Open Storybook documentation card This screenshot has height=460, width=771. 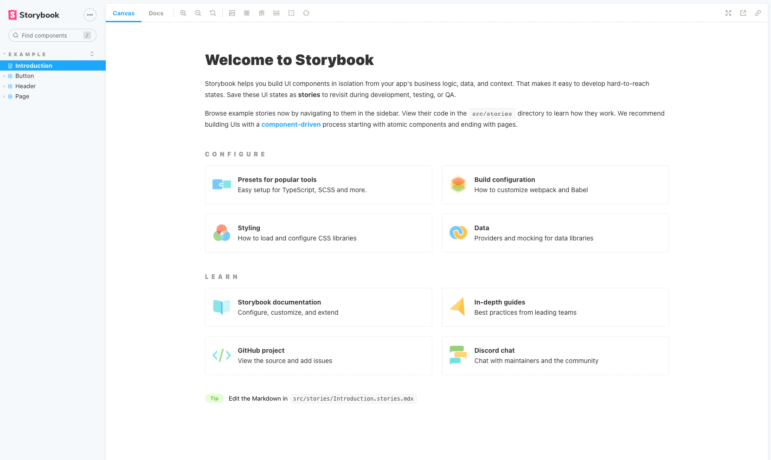point(319,307)
